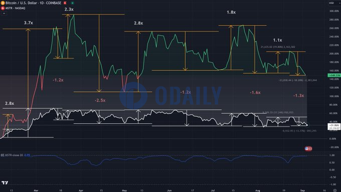Image resolution: width=341 pixels, height=192 pixels.
Task: Select the Bitcoin / U.S. Dollar title
Action: [33, 3]
